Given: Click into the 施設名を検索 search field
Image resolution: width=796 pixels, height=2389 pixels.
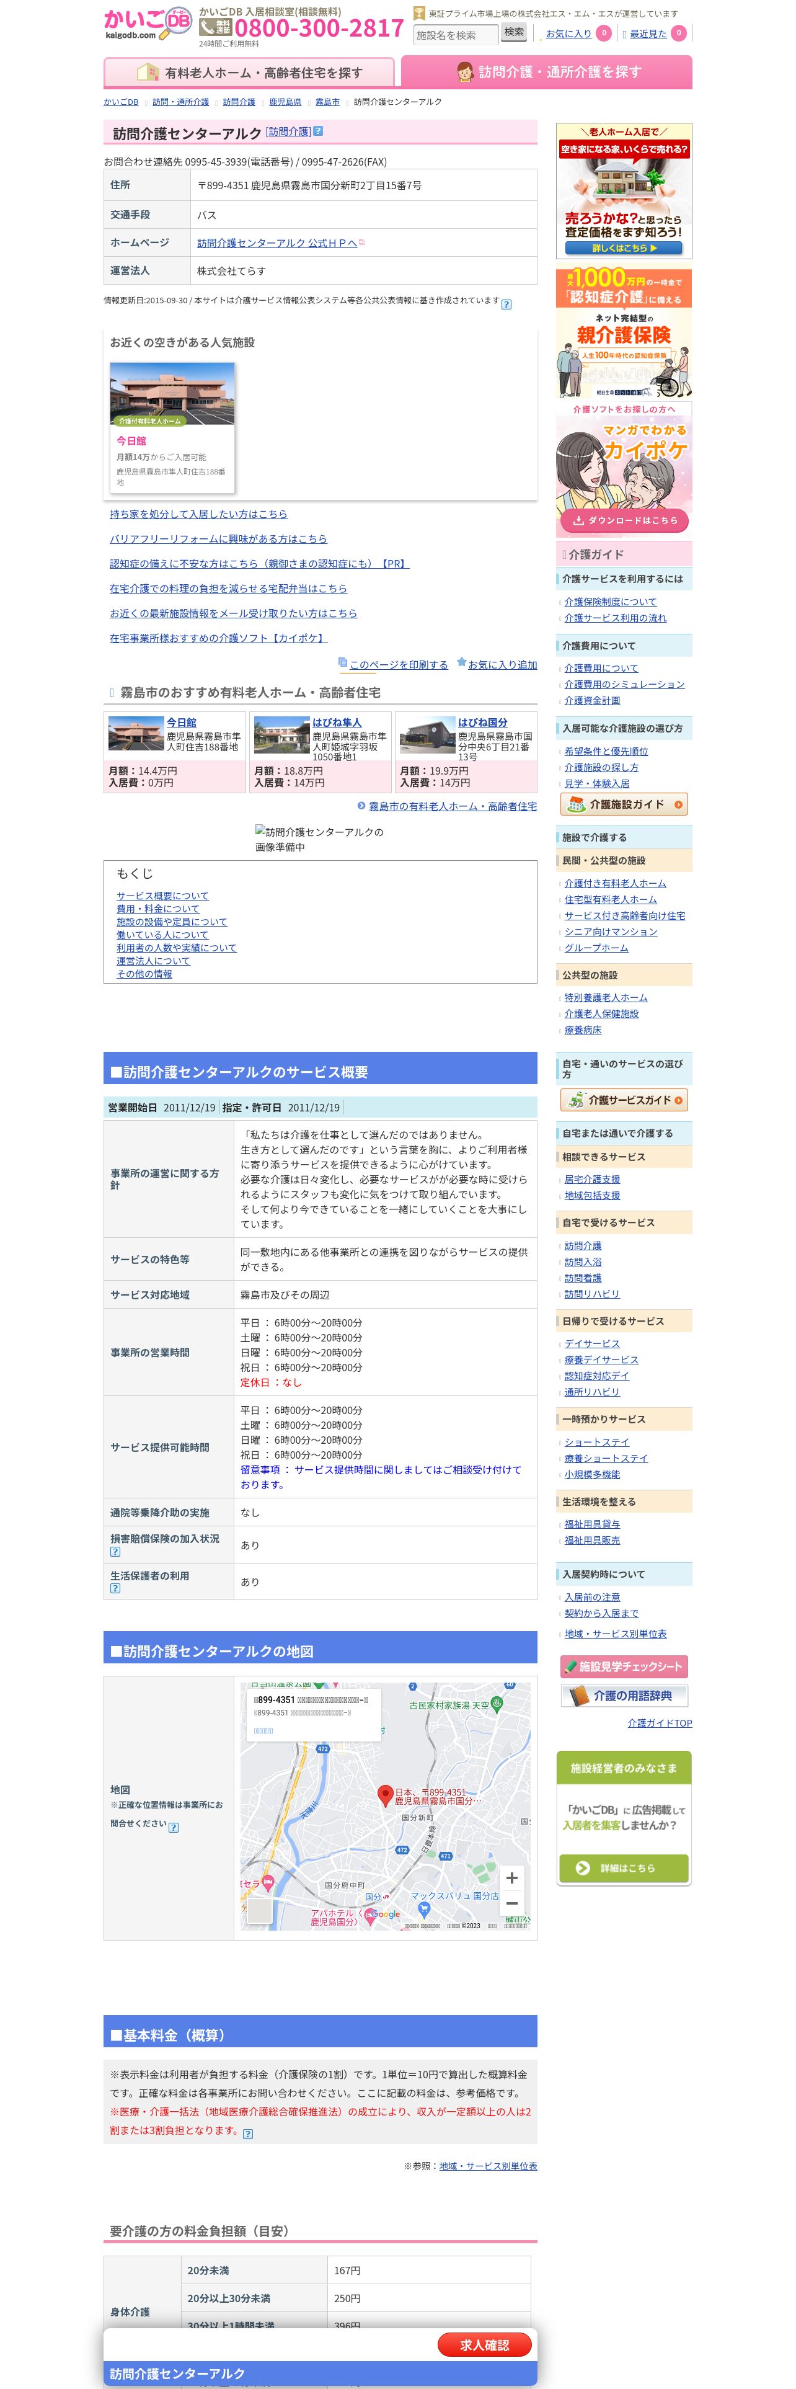Looking at the screenshot, I should point(455,35).
